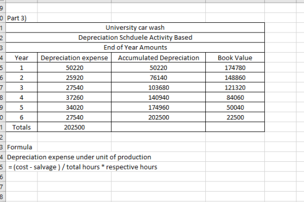Click the 'End of Year Amounts' cell
The height and width of the screenshot is (202, 304).
click(135, 47)
